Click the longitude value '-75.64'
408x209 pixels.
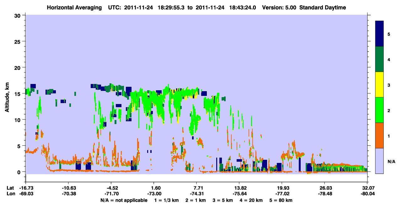(239, 194)
